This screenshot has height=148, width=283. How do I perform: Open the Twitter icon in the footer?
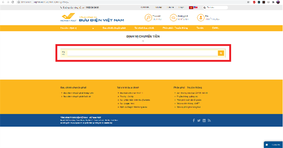point(199,121)
